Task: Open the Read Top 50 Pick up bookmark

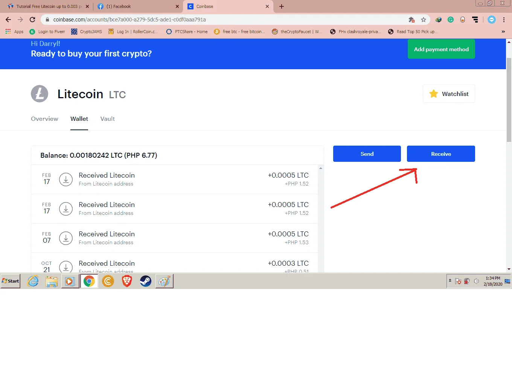Action: 413,32
